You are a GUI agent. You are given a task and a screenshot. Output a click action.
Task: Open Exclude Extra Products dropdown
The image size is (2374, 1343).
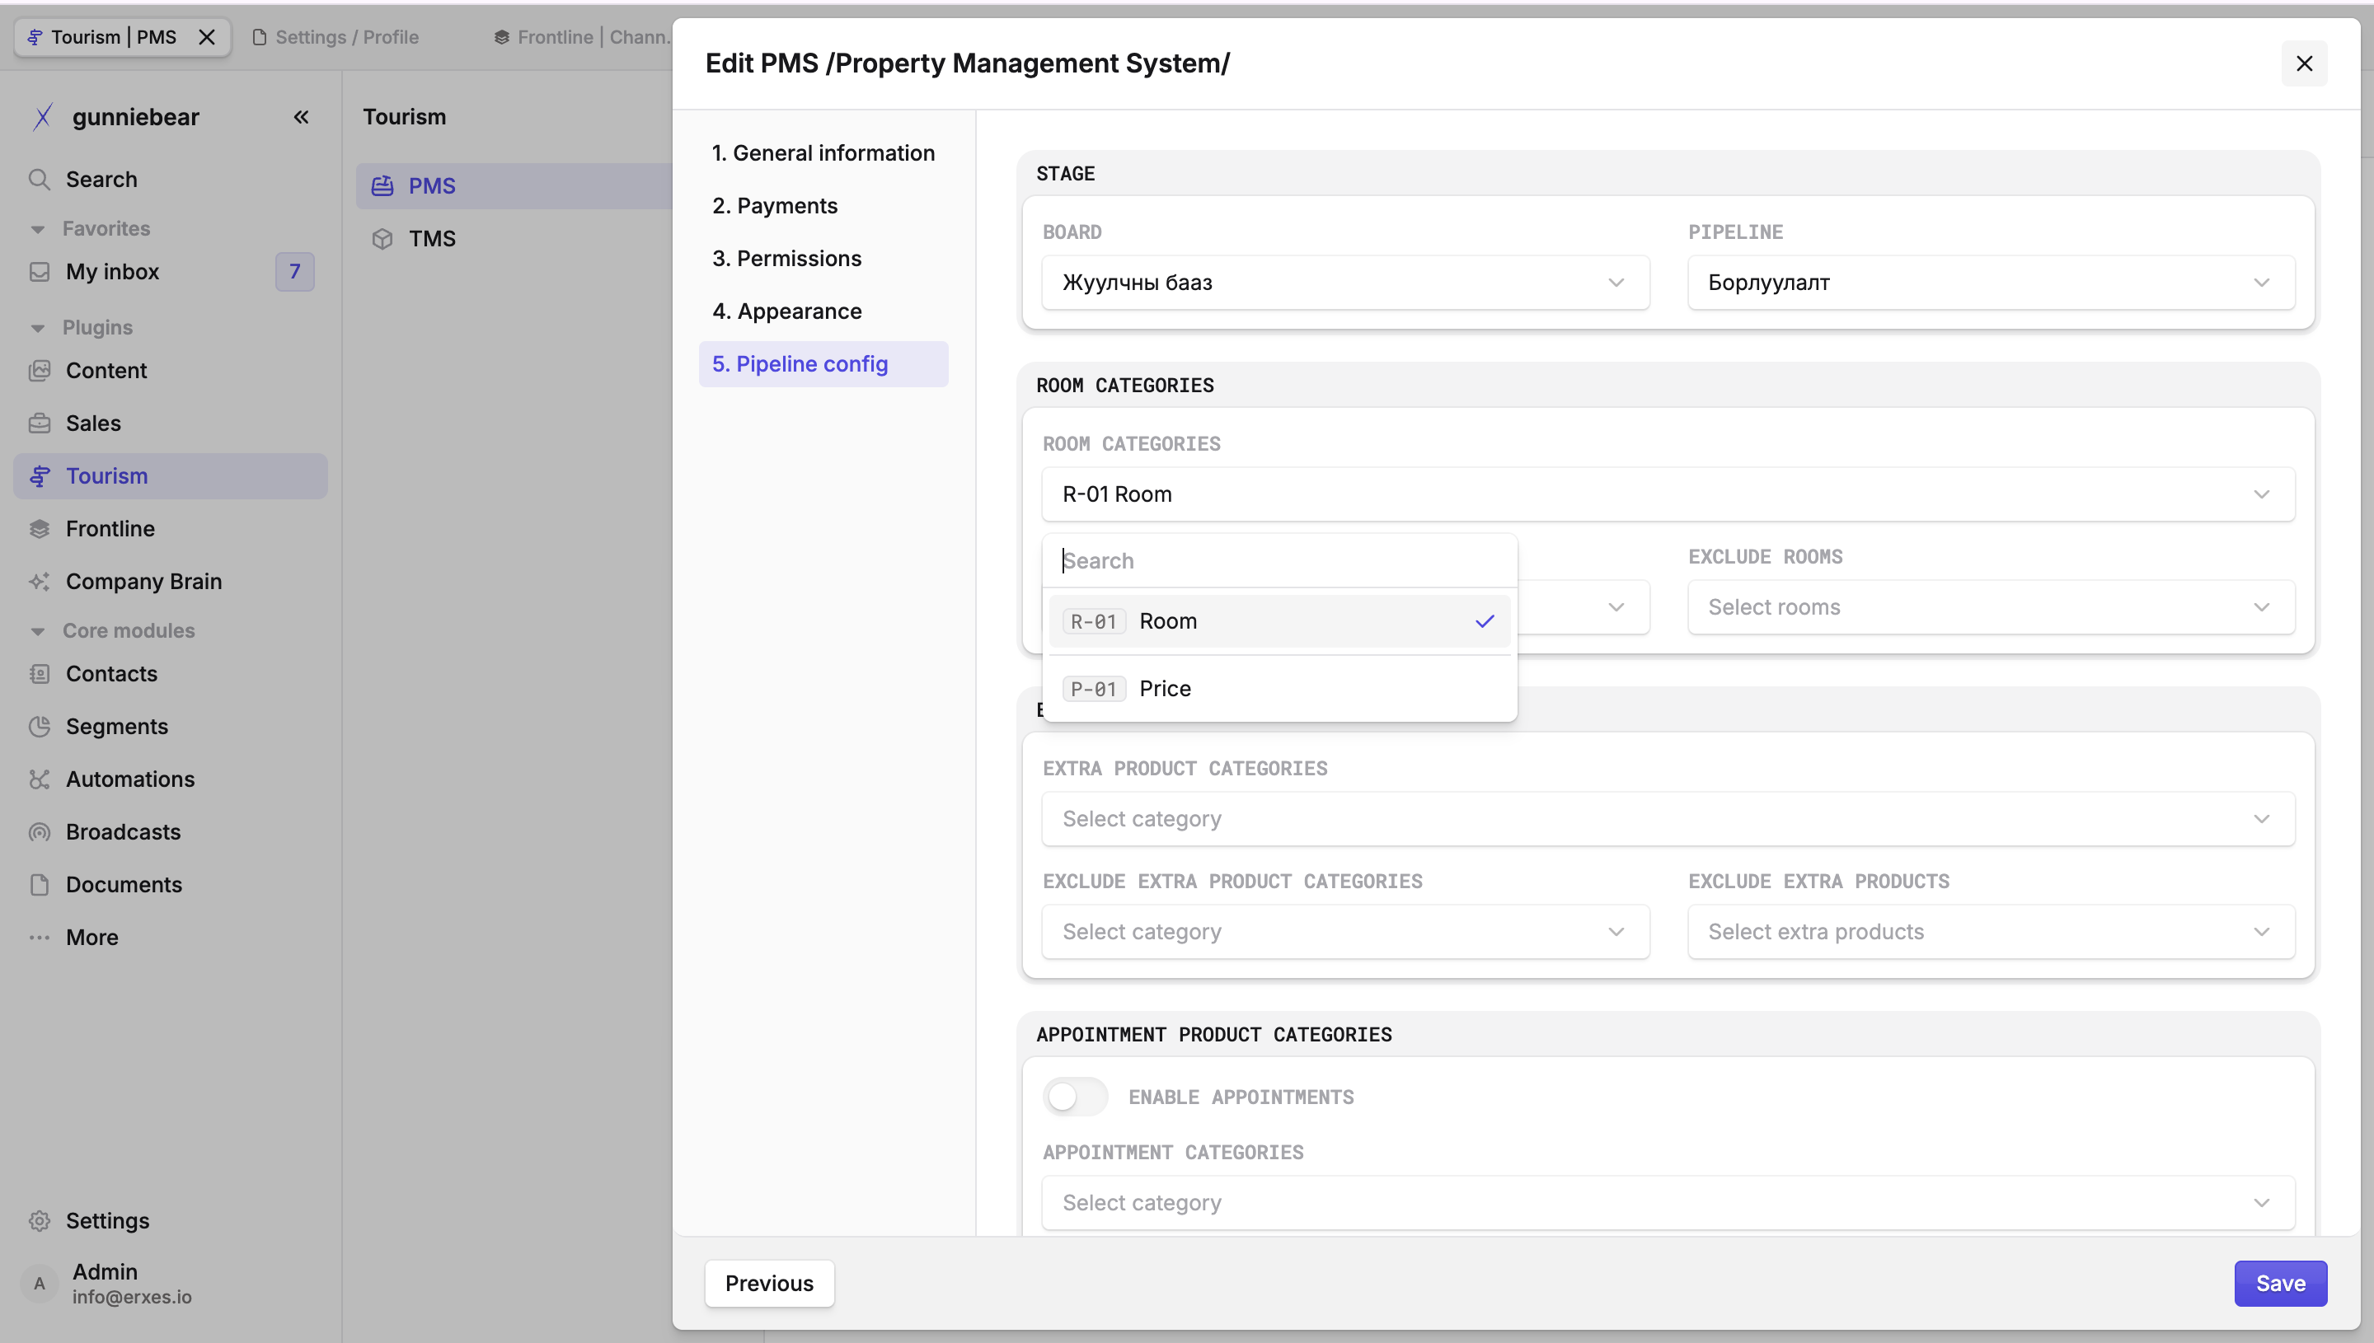(1991, 932)
